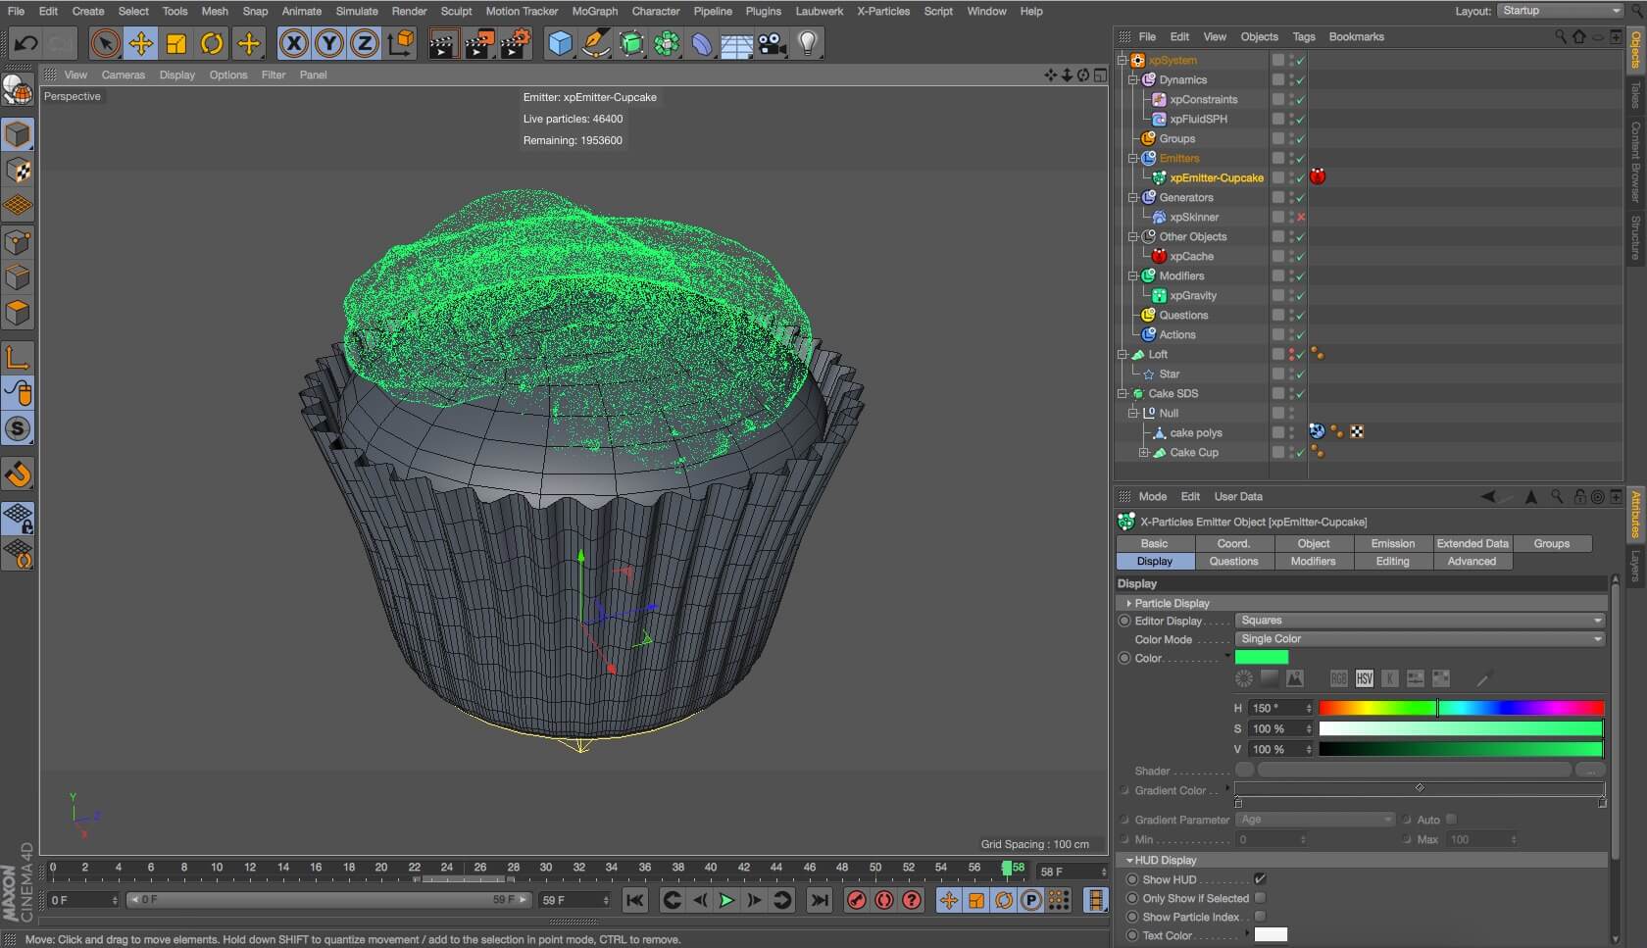This screenshot has height=948, width=1647.
Task: Click the green particle color swatch
Action: pyautogui.click(x=1262, y=658)
